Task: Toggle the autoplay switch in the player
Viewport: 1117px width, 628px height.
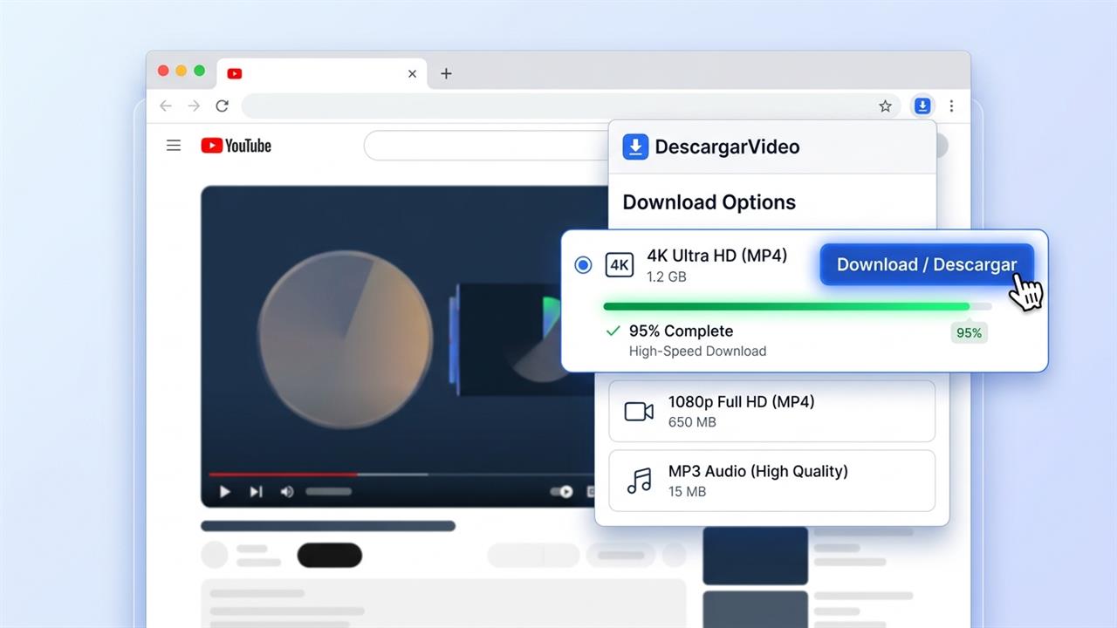Action: (x=561, y=492)
